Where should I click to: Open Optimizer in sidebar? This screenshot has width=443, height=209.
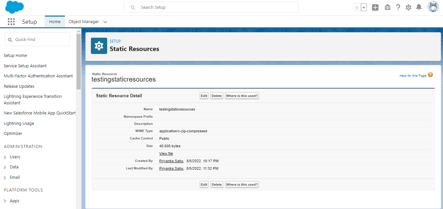[13, 134]
